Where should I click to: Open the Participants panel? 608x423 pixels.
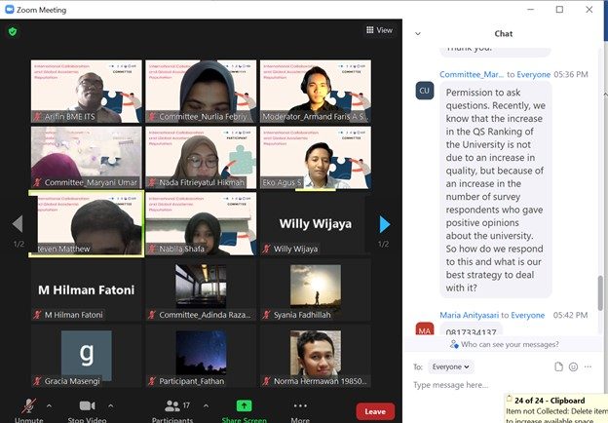(171, 408)
